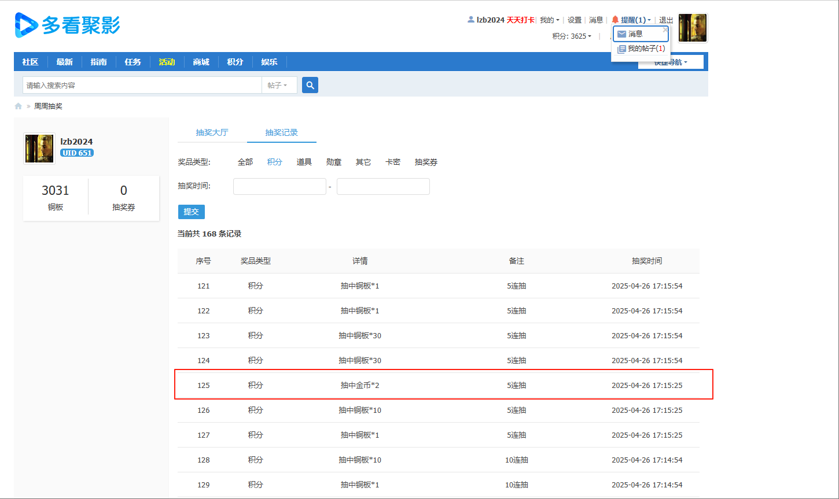Select the 卡密 prize type filter

click(392, 162)
